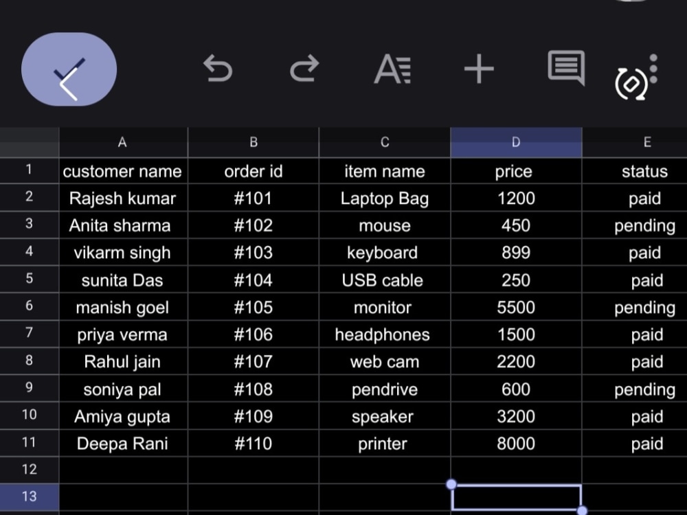Select the 'priya verma' cell

click(123, 334)
